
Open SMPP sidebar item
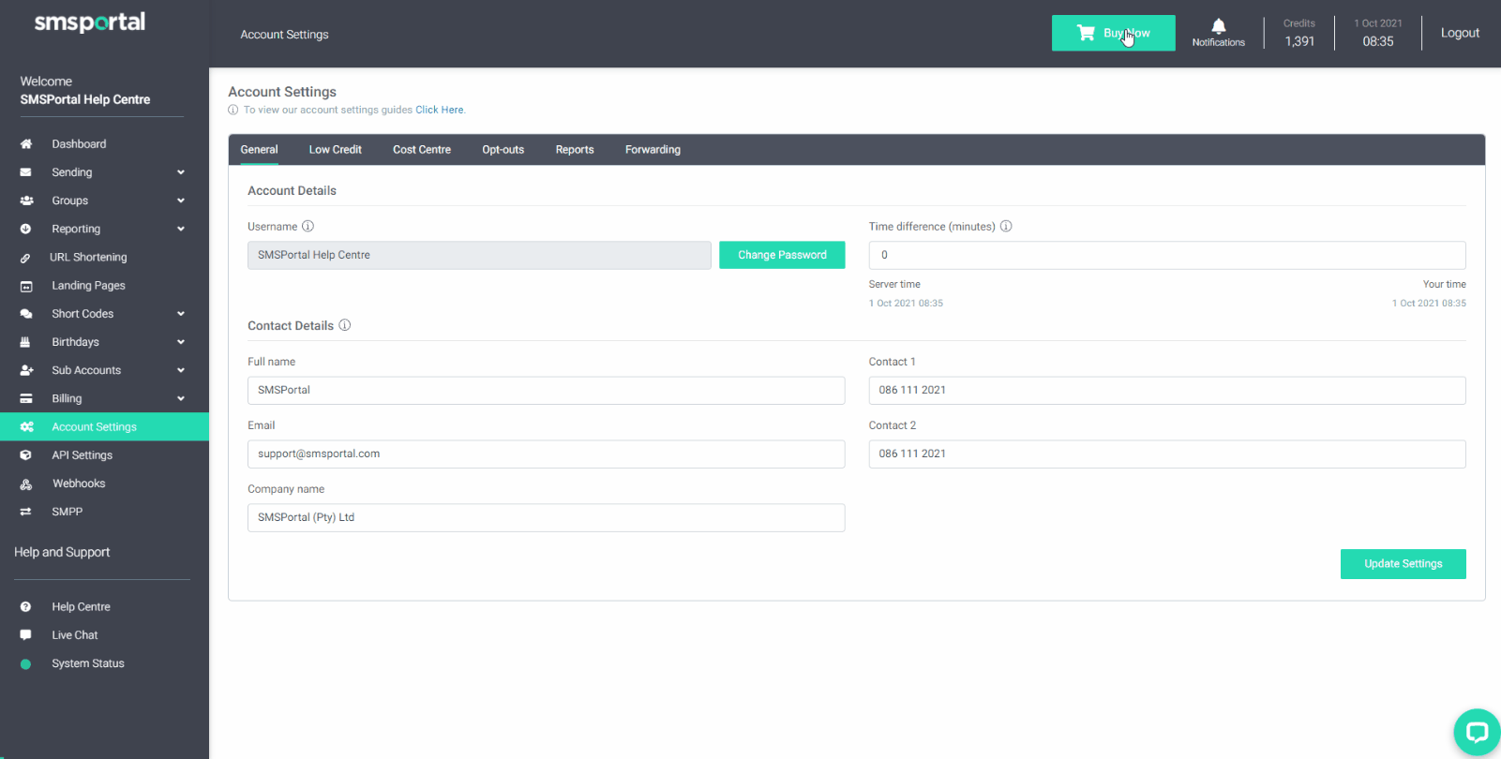tap(67, 512)
